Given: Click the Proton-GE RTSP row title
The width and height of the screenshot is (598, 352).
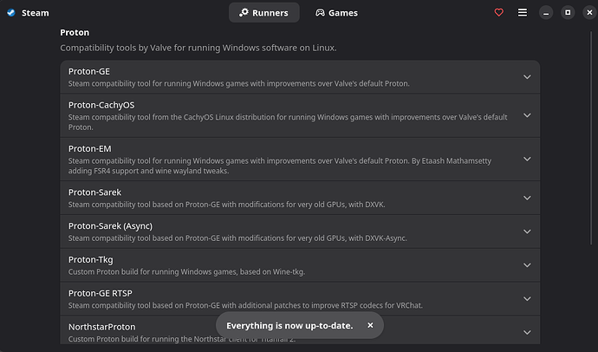Looking at the screenshot, I should click(x=101, y=293).
